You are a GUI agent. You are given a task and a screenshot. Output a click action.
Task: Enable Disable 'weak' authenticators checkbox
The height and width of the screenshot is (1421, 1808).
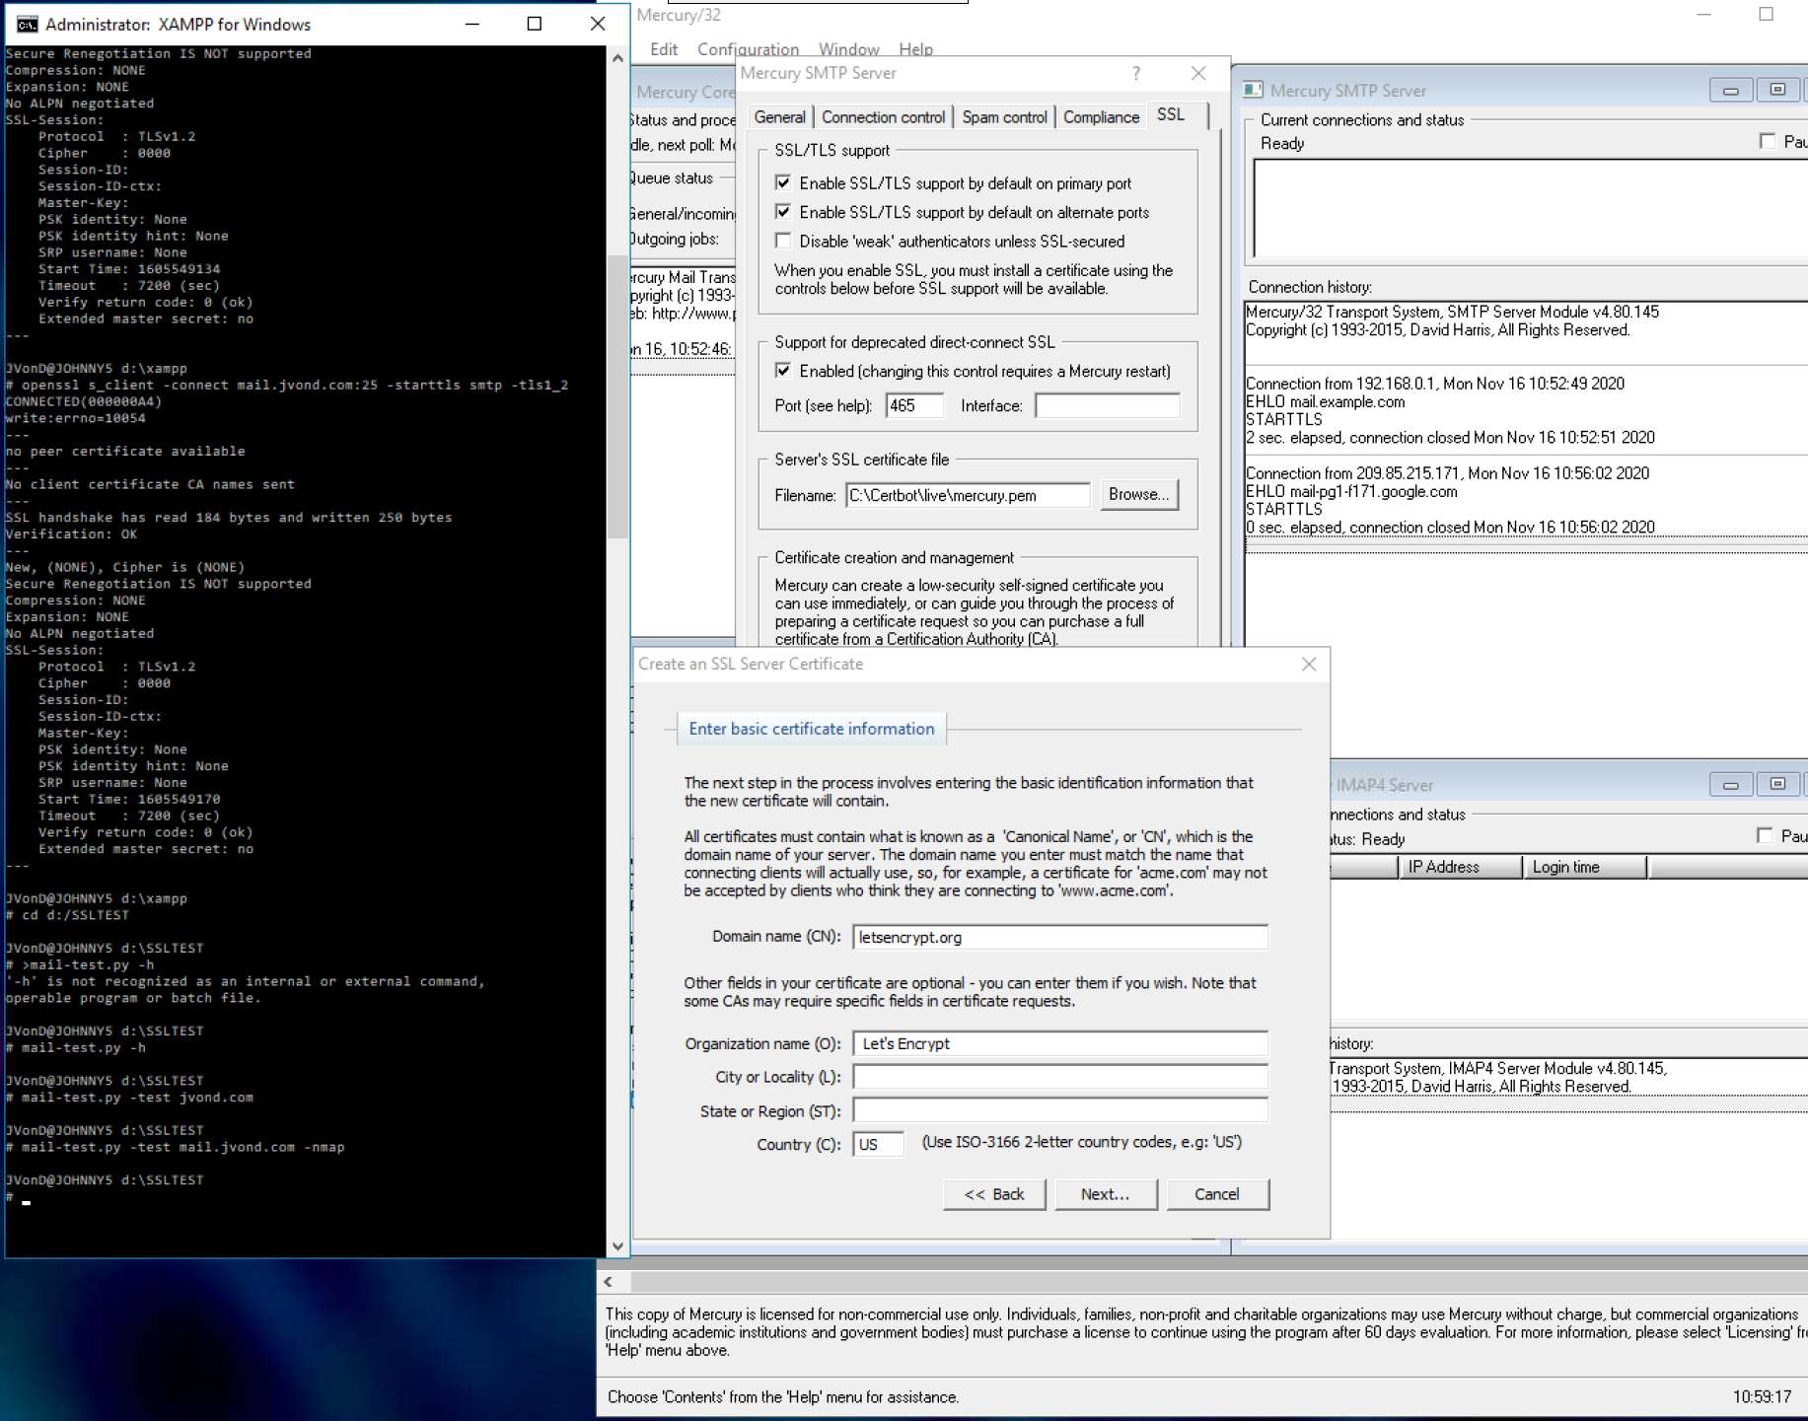[x=783, y=241]
